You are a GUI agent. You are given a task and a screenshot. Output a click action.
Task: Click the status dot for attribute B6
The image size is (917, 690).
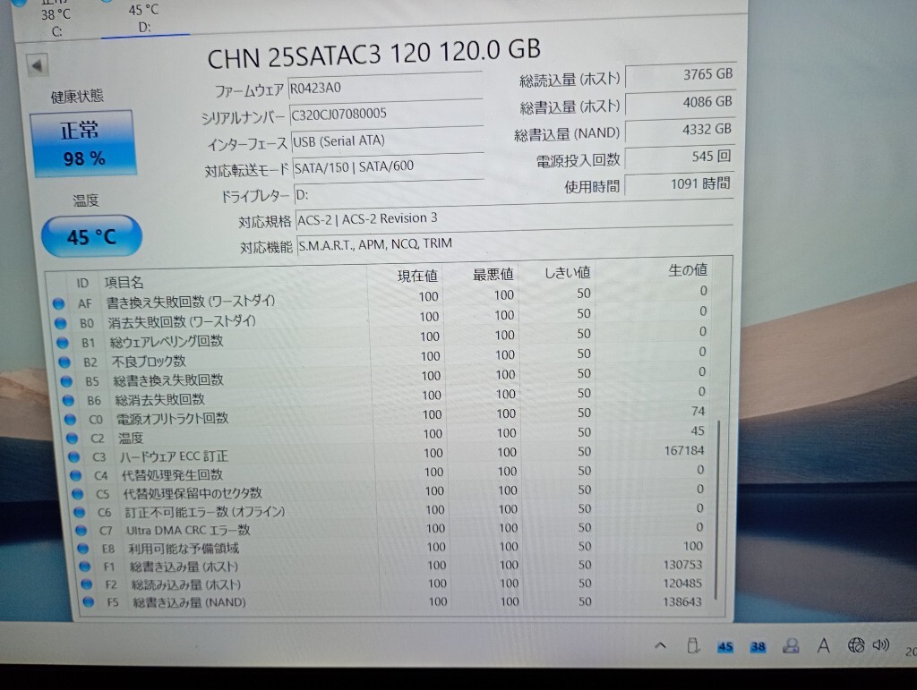(x=68, y=400)
